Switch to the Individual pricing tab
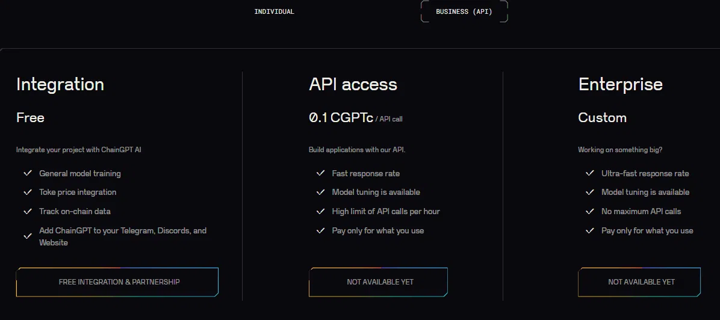720x320 pixels. click(274, 11)
